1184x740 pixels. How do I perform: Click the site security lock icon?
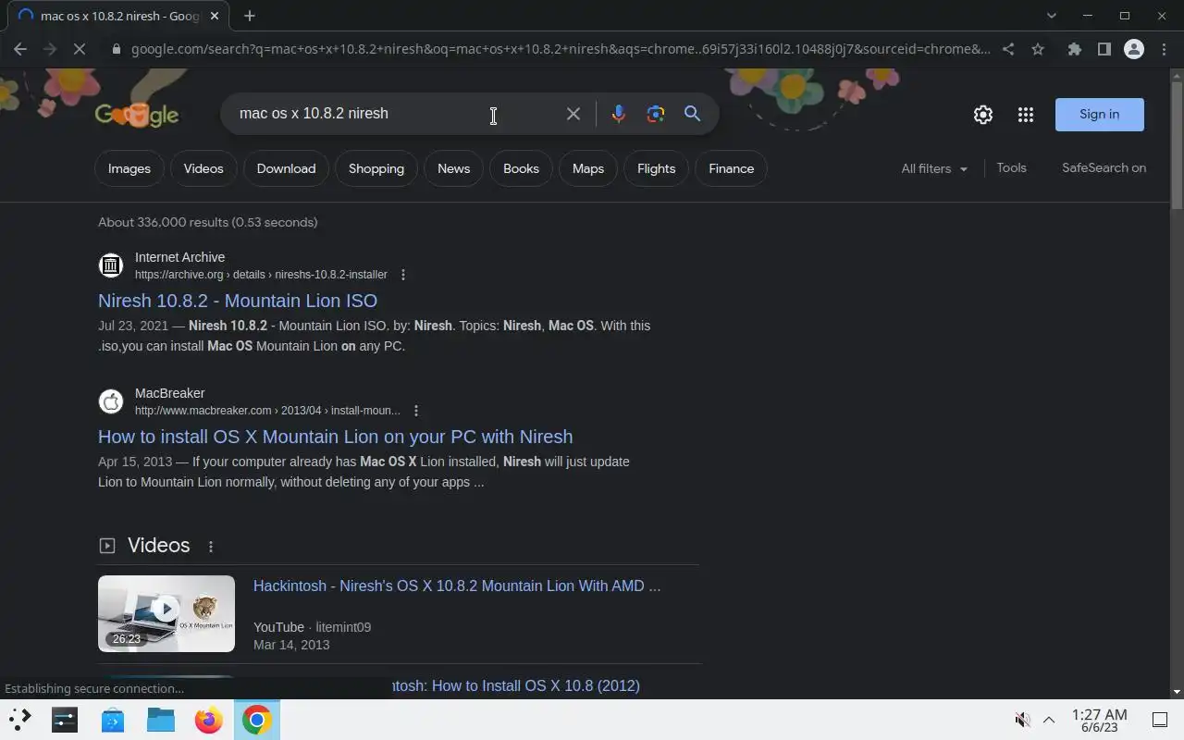pos(116,49)
